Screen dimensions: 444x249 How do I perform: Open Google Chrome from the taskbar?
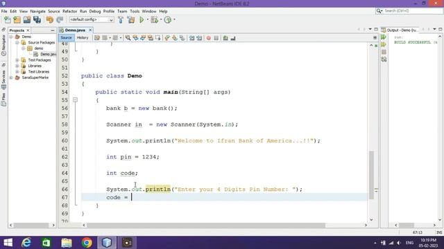coord(87,243)
